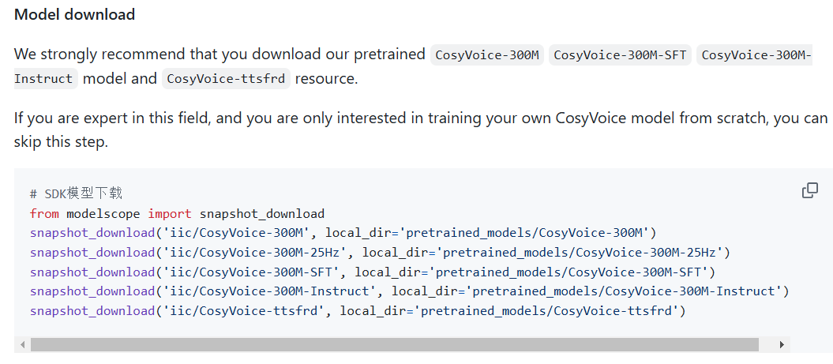Viewport: 833px width, 364px height.
Task: Click the "skip this step." text
Action: [x=60, y=142]
